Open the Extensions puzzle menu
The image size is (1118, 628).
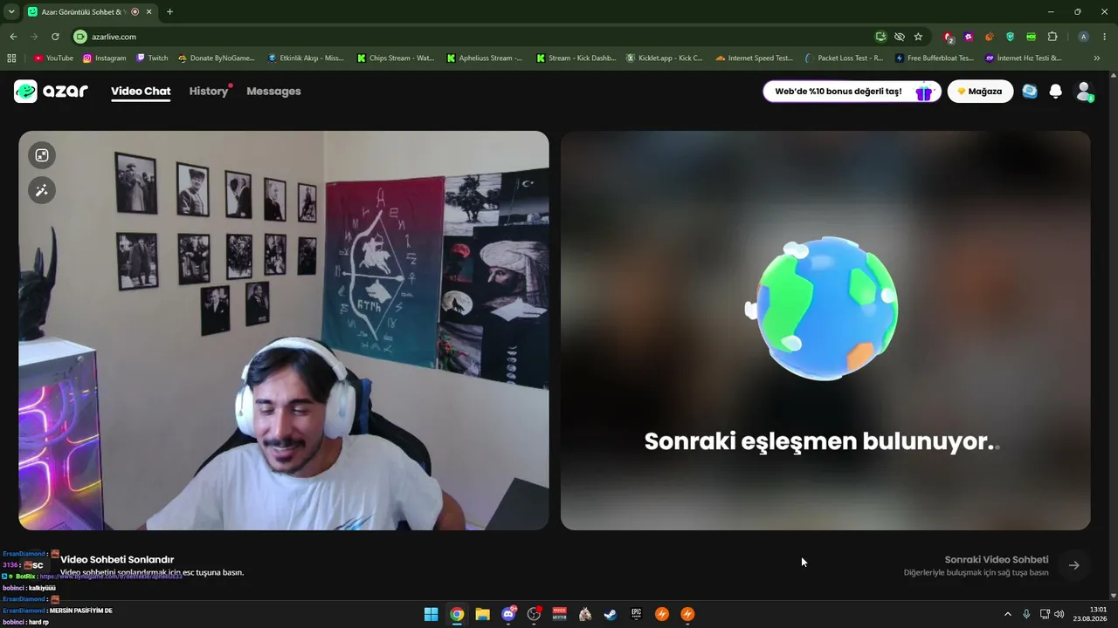tap(1052, 37)
